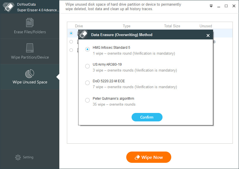Close the Data Erasure Method dialog
Viewport: 239px width, 169px height.
click(208, 35)
